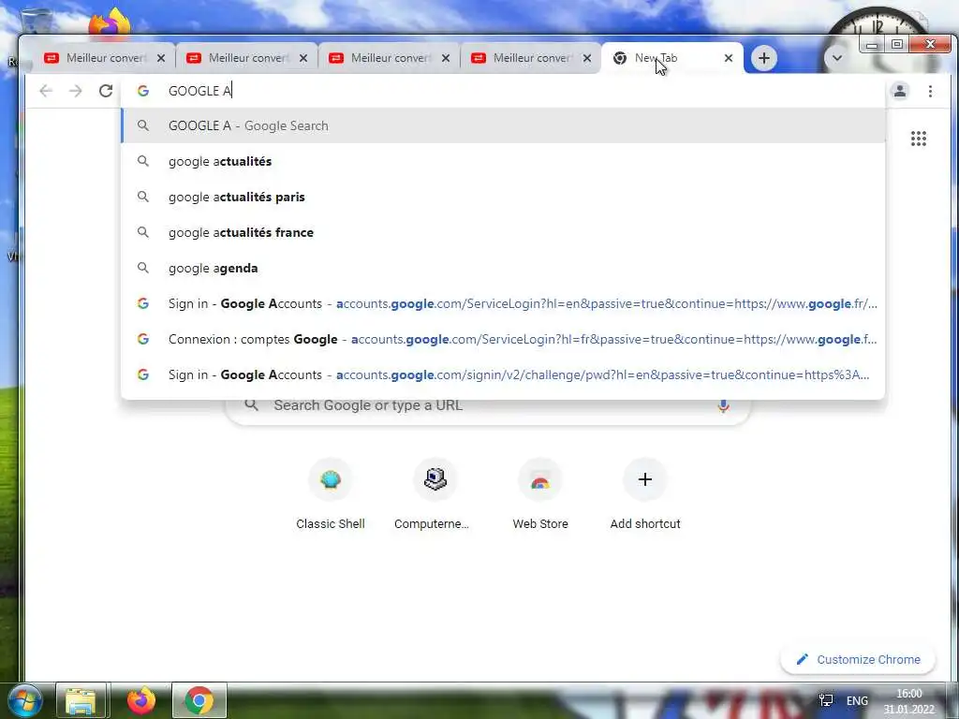The height and width of the screenshot is (719, 959).
Task: Open the tab search chevron dropdown
Action: coord(836,58)
